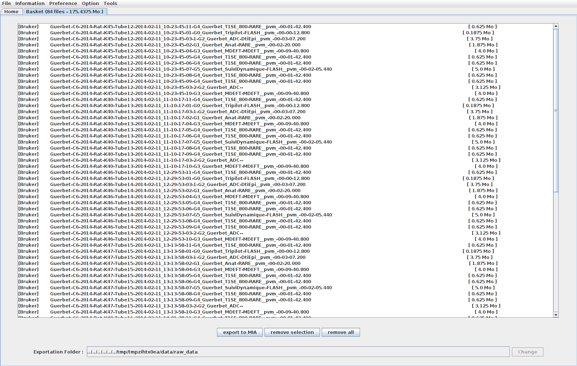
Task: Click the scrollbar down arrow
Action: tap(556, 315)
